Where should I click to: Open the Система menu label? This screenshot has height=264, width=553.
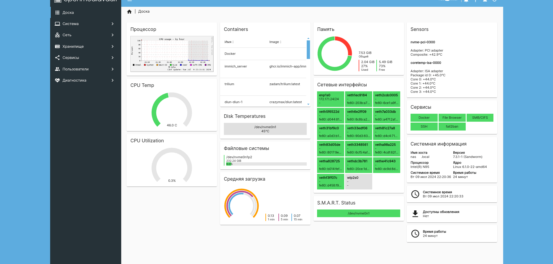coord(70,24)
